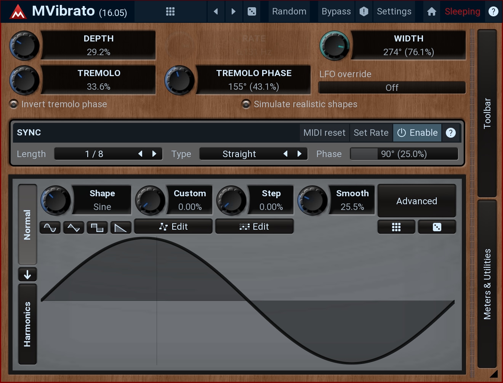Select the triangle wave shape icon
The width and height of the screenshot is (503, 383).
click(74, 227)
